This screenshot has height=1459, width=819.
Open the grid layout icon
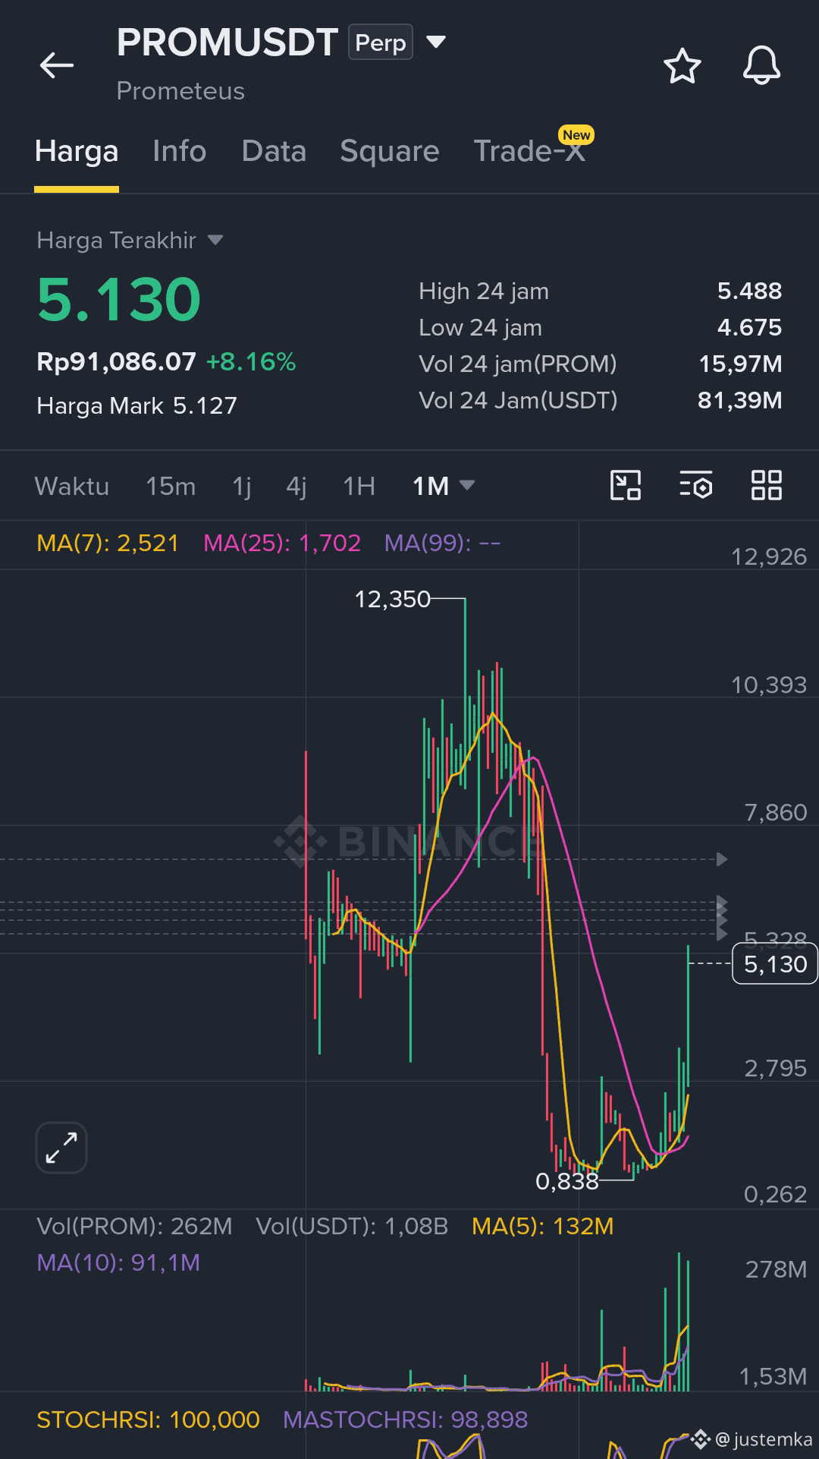tap(766, 485)
